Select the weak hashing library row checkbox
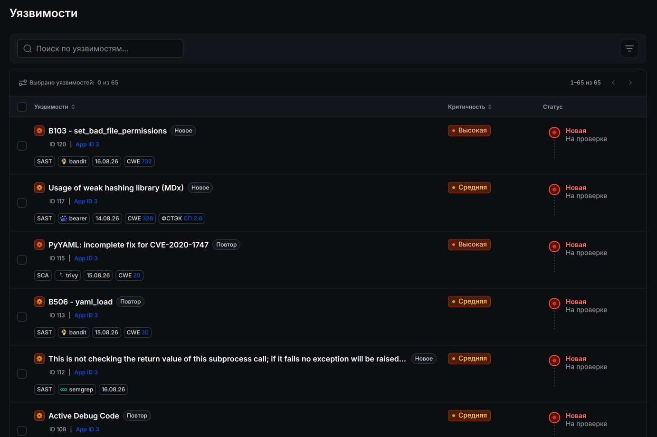Screen dimensions: 657x437 (x=22, y=203)
